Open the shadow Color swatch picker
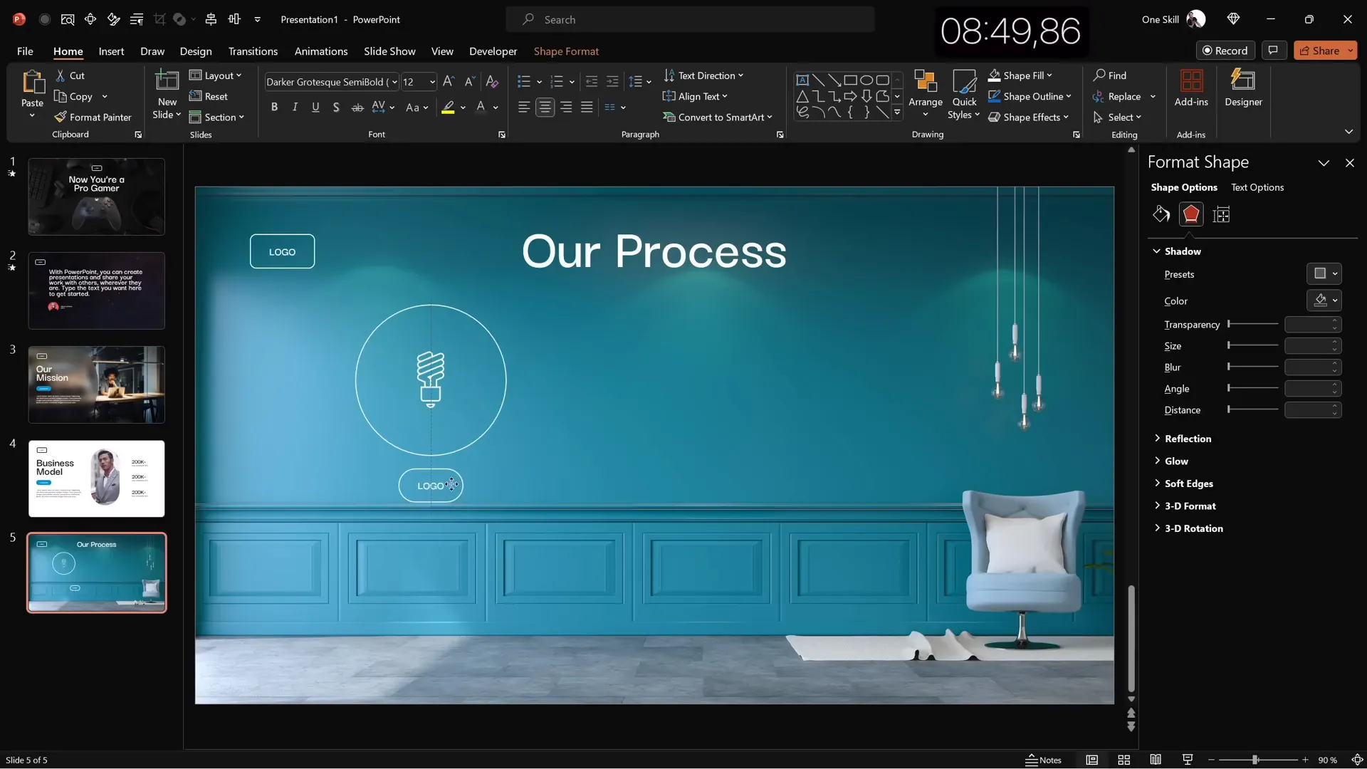1367x769 pixels. (1324, 300)
